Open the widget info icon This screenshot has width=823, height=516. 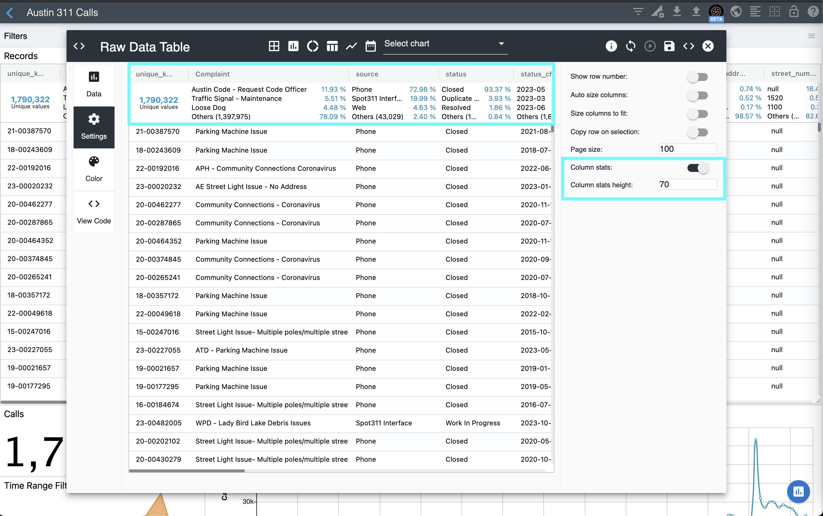pos(611,46)
